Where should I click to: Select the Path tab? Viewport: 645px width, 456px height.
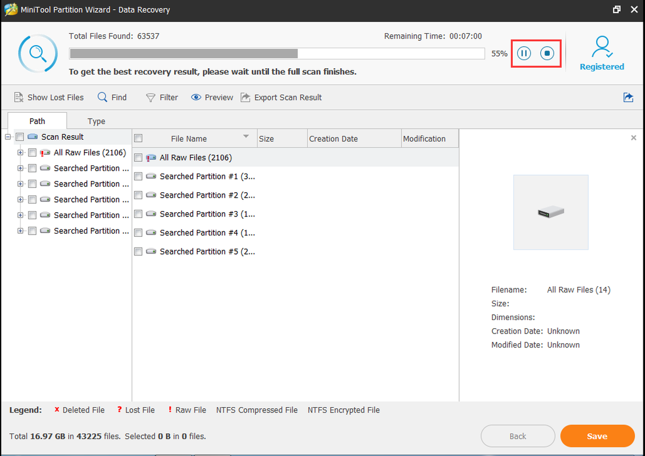pos(38,121)
